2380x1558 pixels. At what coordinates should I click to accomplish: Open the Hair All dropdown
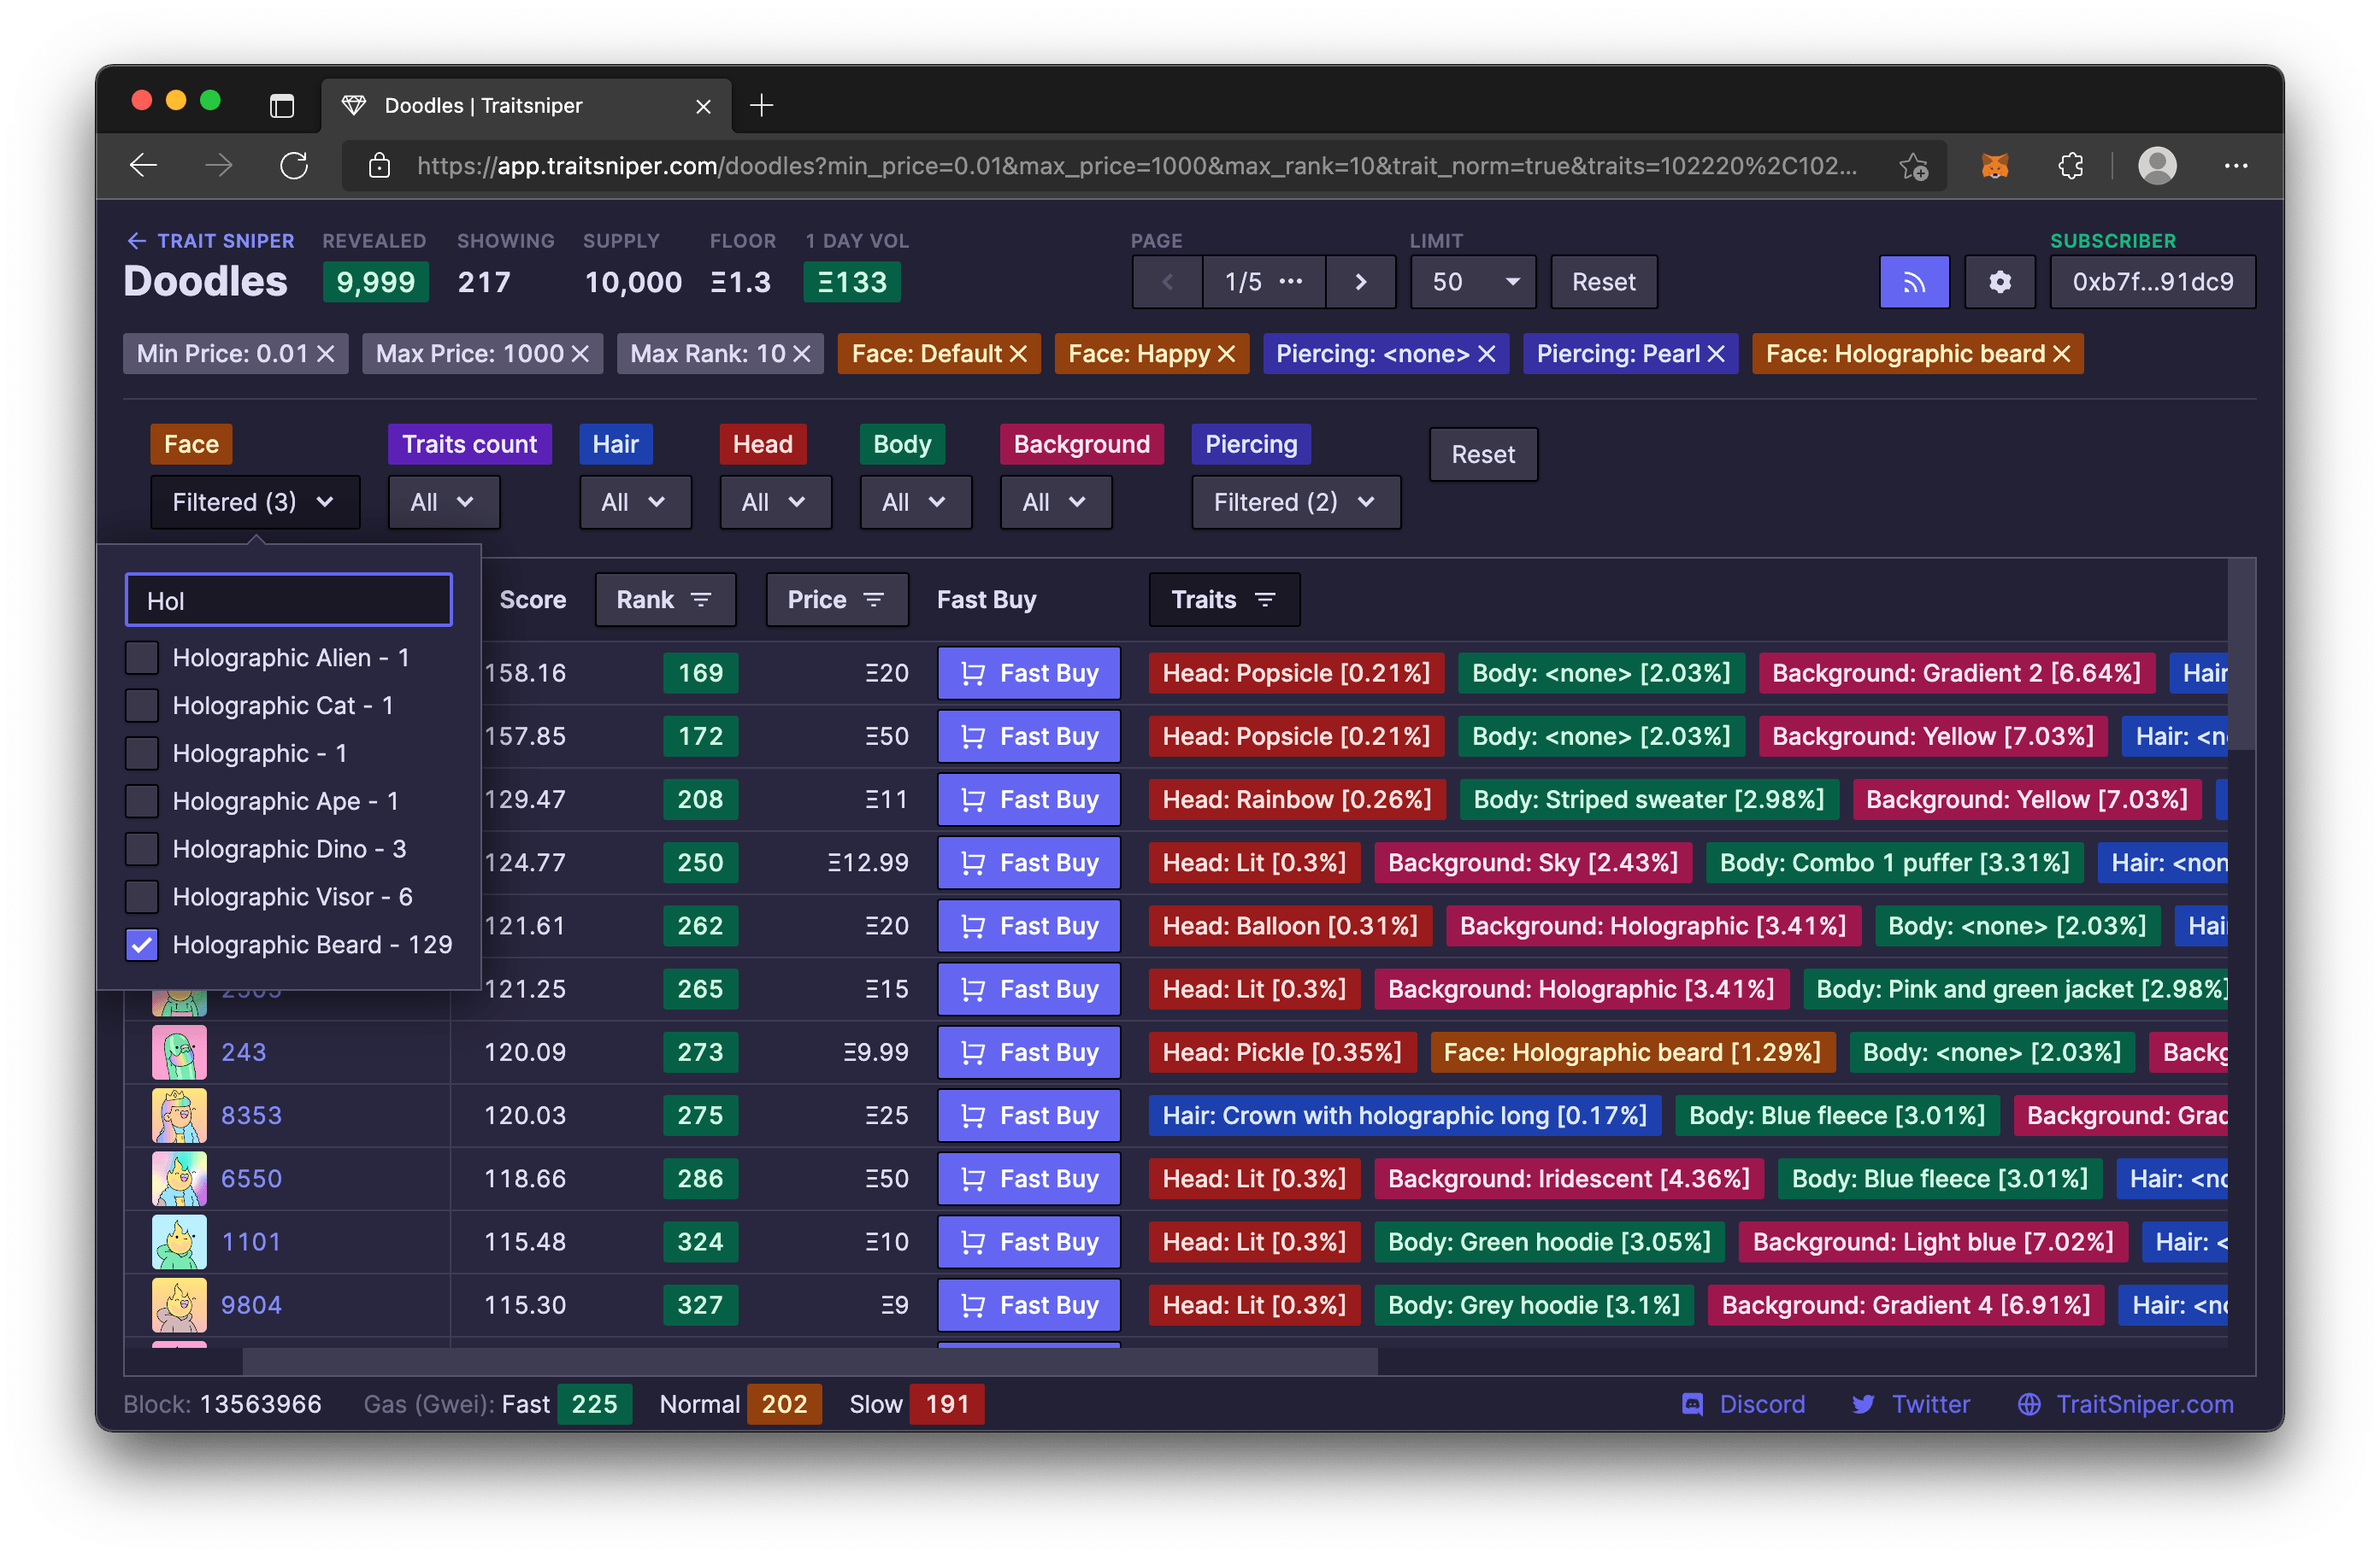pos(634,501)
